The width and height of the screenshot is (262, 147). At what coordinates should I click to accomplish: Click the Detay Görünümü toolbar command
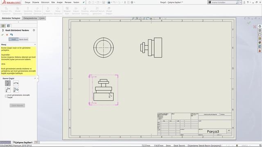[58, 11]
